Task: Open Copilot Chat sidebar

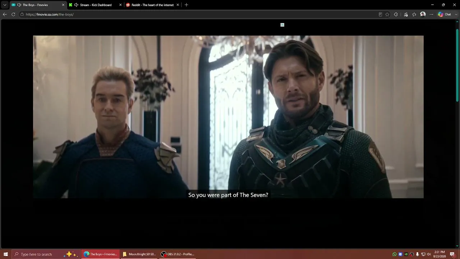Action: coord(445,14)
